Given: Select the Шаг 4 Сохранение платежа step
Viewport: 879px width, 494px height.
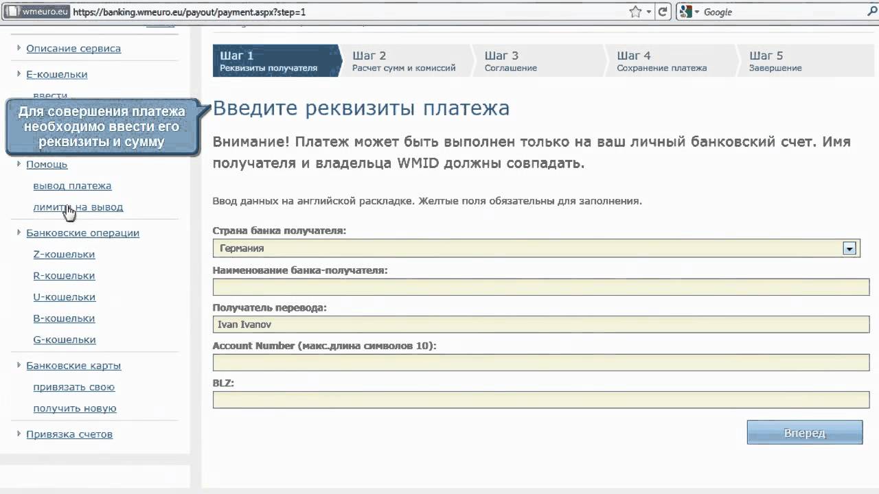Looking at the screenshot, I should click(671, 61).
